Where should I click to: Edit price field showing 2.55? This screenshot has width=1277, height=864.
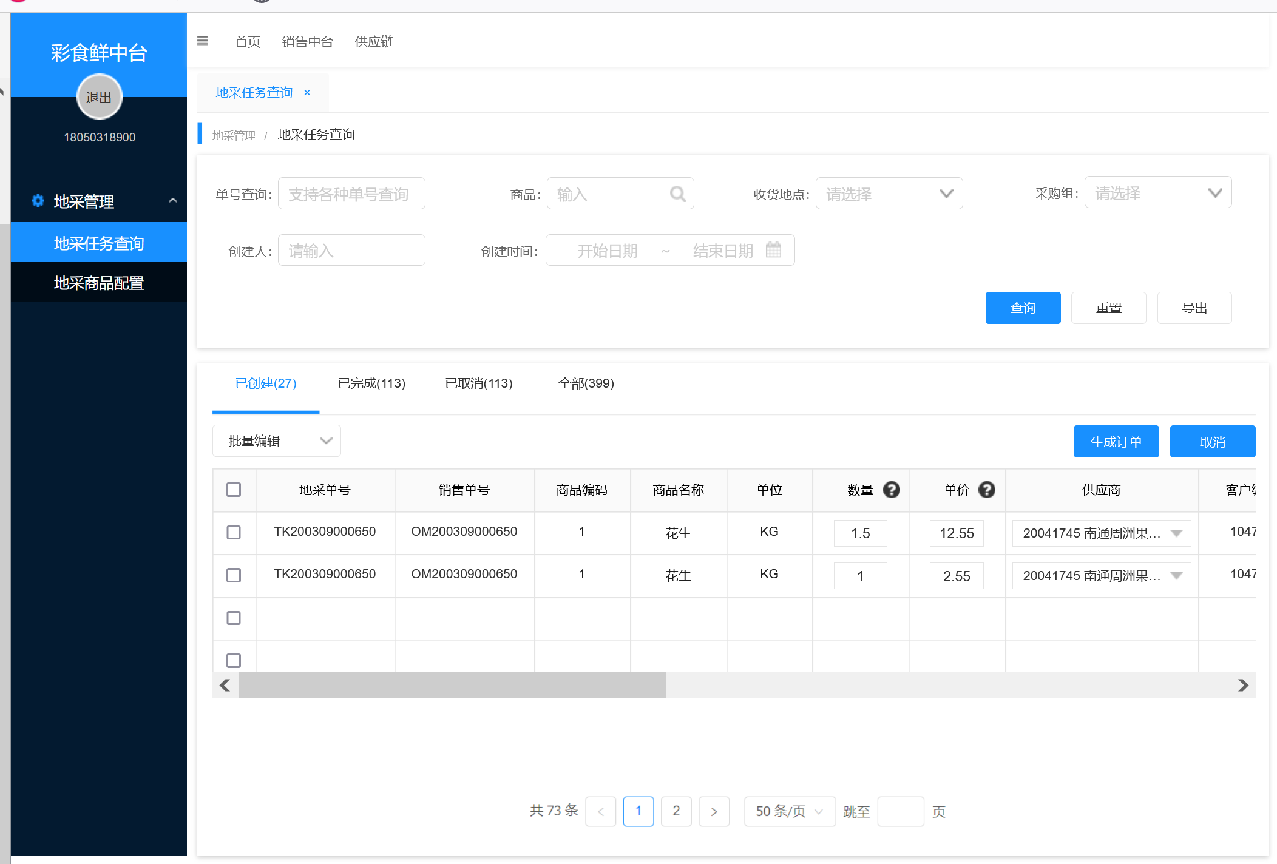click(x=957, y=576)
